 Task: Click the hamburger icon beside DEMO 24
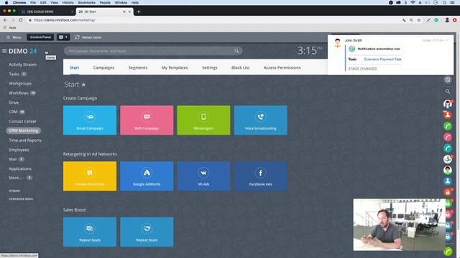(4, 51)
